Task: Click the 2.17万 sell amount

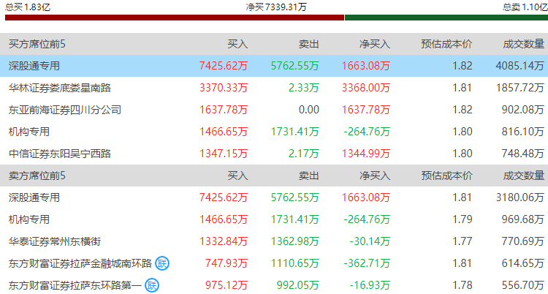Action: point(304,154)
